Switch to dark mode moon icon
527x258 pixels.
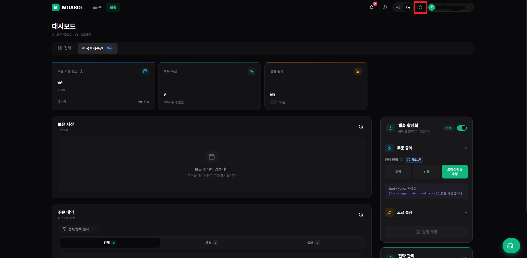[408, 7]
